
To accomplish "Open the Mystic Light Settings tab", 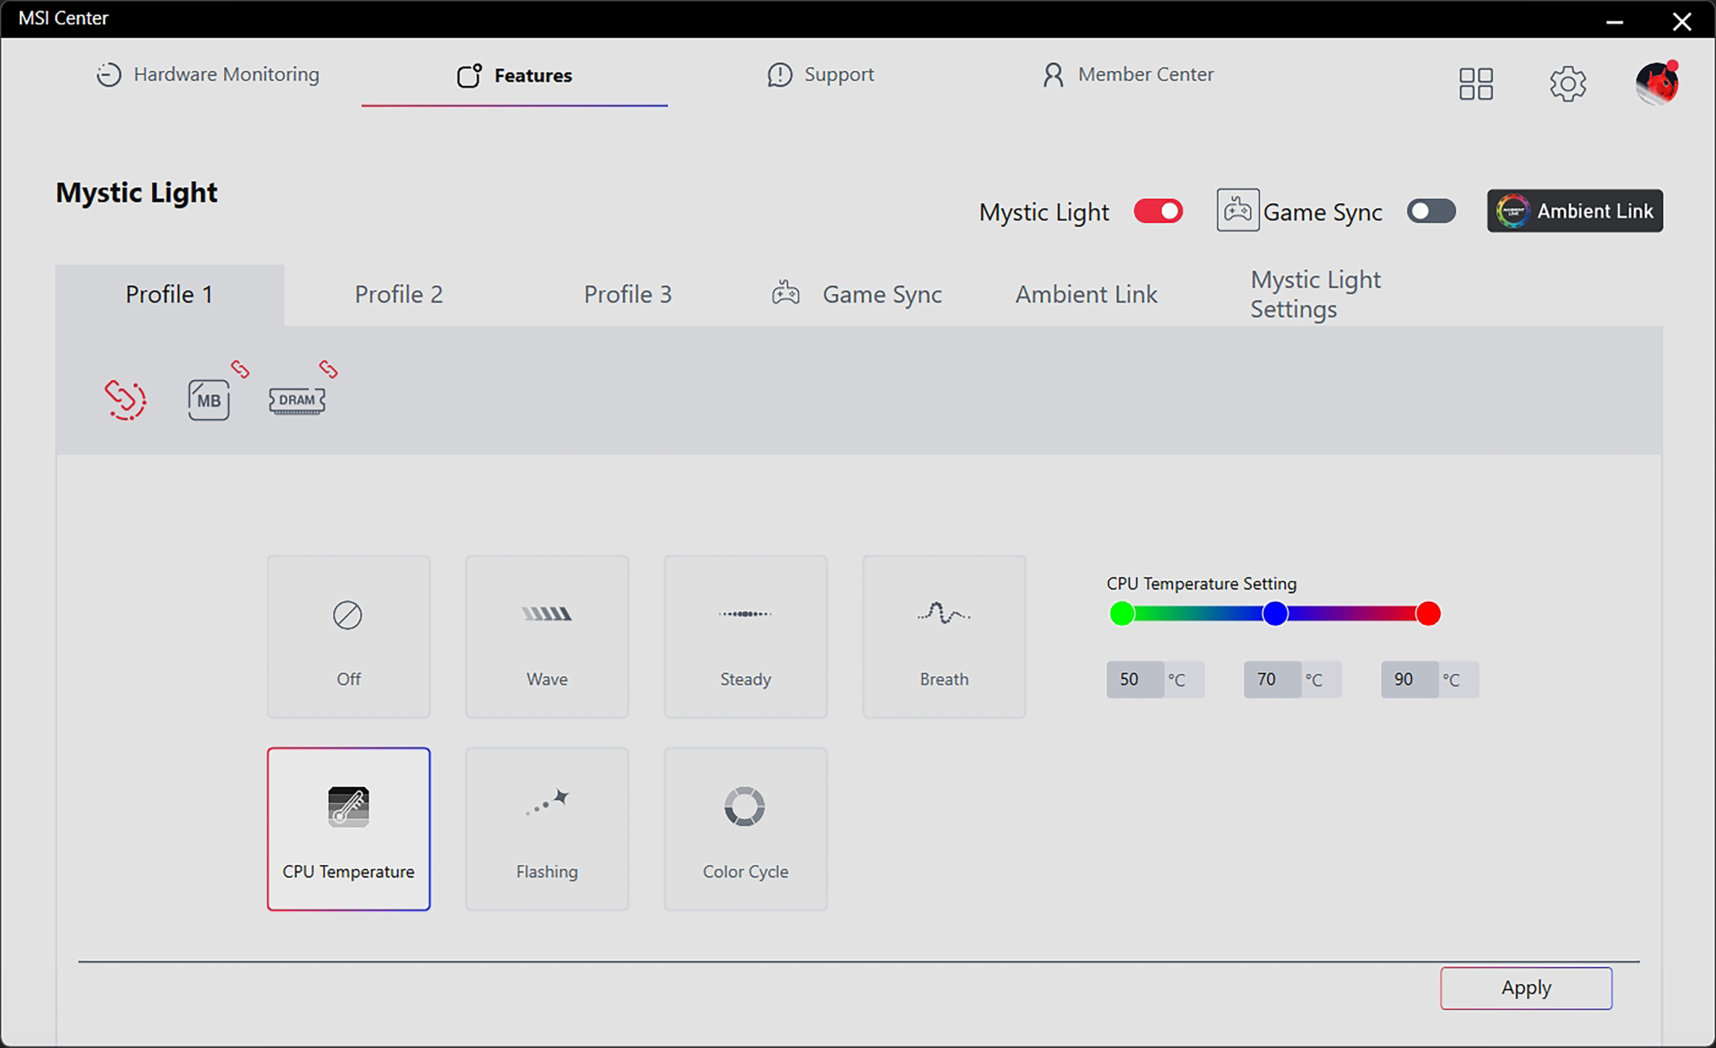I will pos(1315,295).
